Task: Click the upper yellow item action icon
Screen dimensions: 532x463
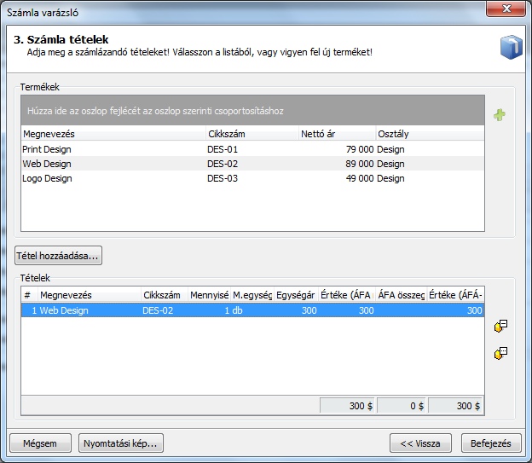Action: tap(500, 326)
